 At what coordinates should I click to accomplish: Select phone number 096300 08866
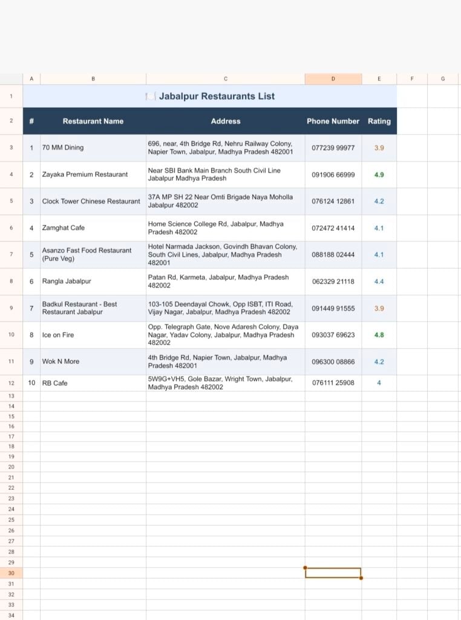pos(333,361)
